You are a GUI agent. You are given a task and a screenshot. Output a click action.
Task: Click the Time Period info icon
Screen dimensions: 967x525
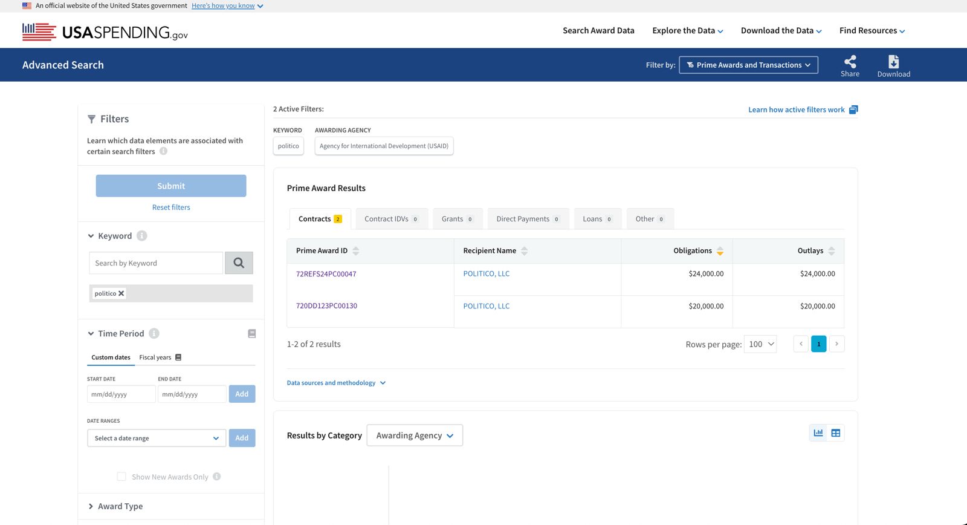coord(154,333)
